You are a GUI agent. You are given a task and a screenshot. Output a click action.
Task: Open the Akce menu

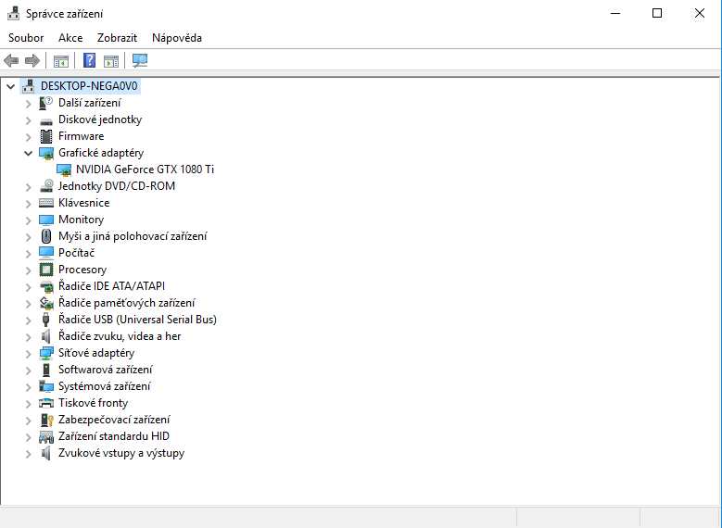(70, 38)
